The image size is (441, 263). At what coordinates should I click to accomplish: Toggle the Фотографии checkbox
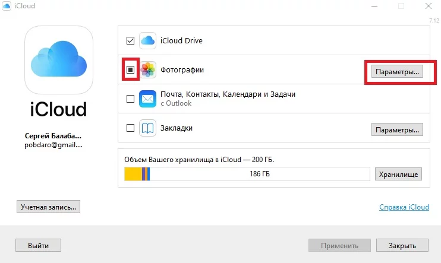click(x=131, y=70)
